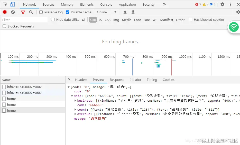The width and height of the screenshot is (240, 145).
Task: Stop recording the network log
Action: 5,12
